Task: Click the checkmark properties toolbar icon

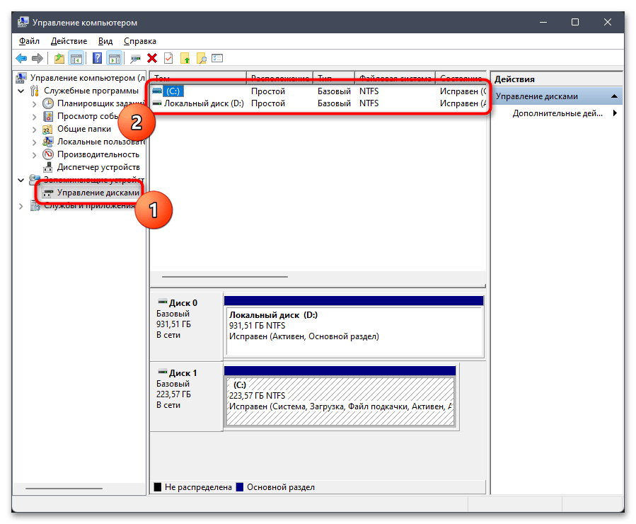Action: click(168, 59)
